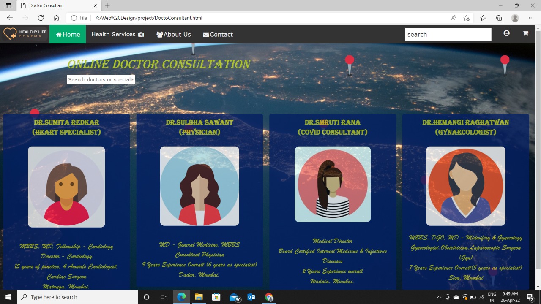Open the Home menu item
This screenshot has width=541, height=304.
68,34
